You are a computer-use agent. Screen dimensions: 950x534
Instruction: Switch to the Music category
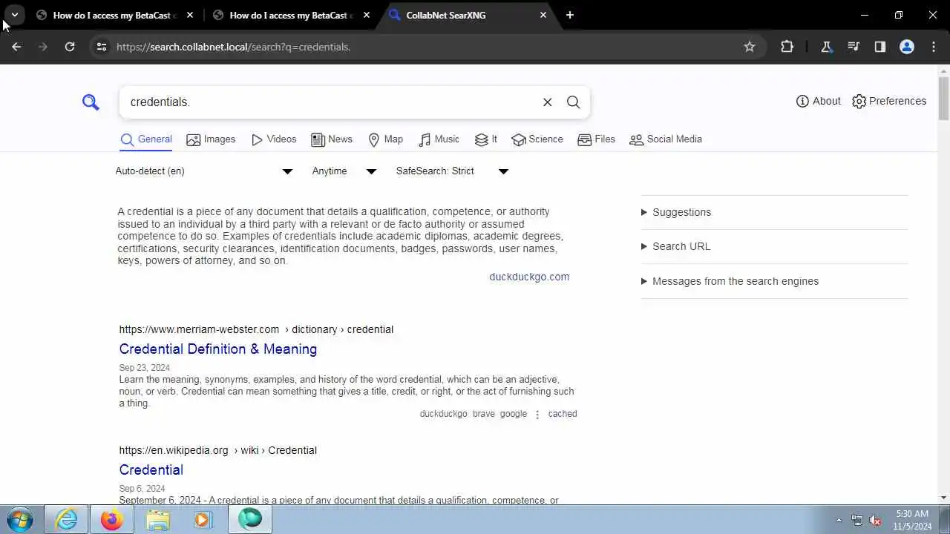tap(439, 139)
